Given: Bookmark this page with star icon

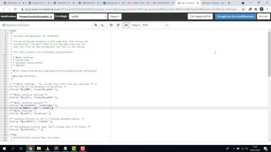Looking at the screenshot, I should [243, 9].
